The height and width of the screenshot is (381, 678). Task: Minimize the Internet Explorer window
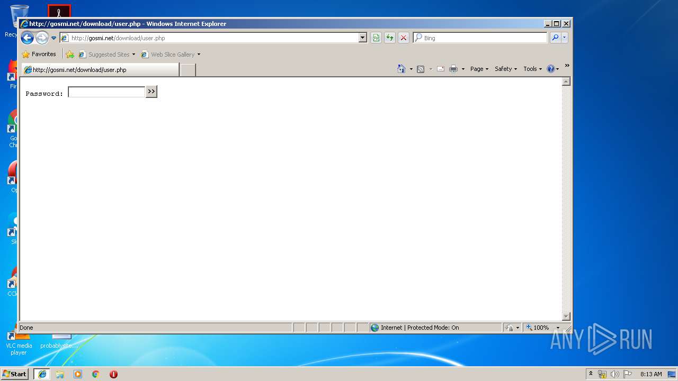[548, 23]
